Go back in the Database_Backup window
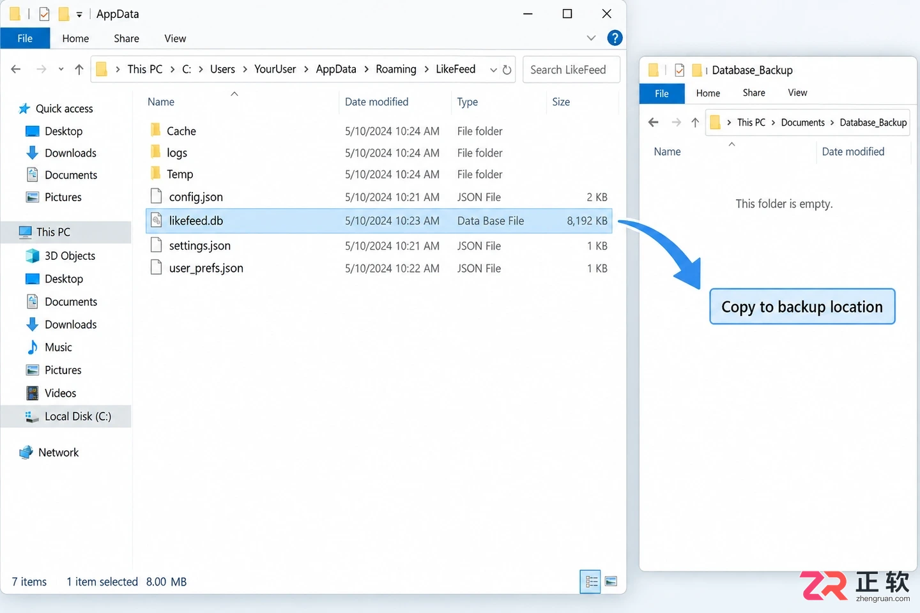Image resolution: width=920 pixels, height=613 pixels. pos(653,123)
